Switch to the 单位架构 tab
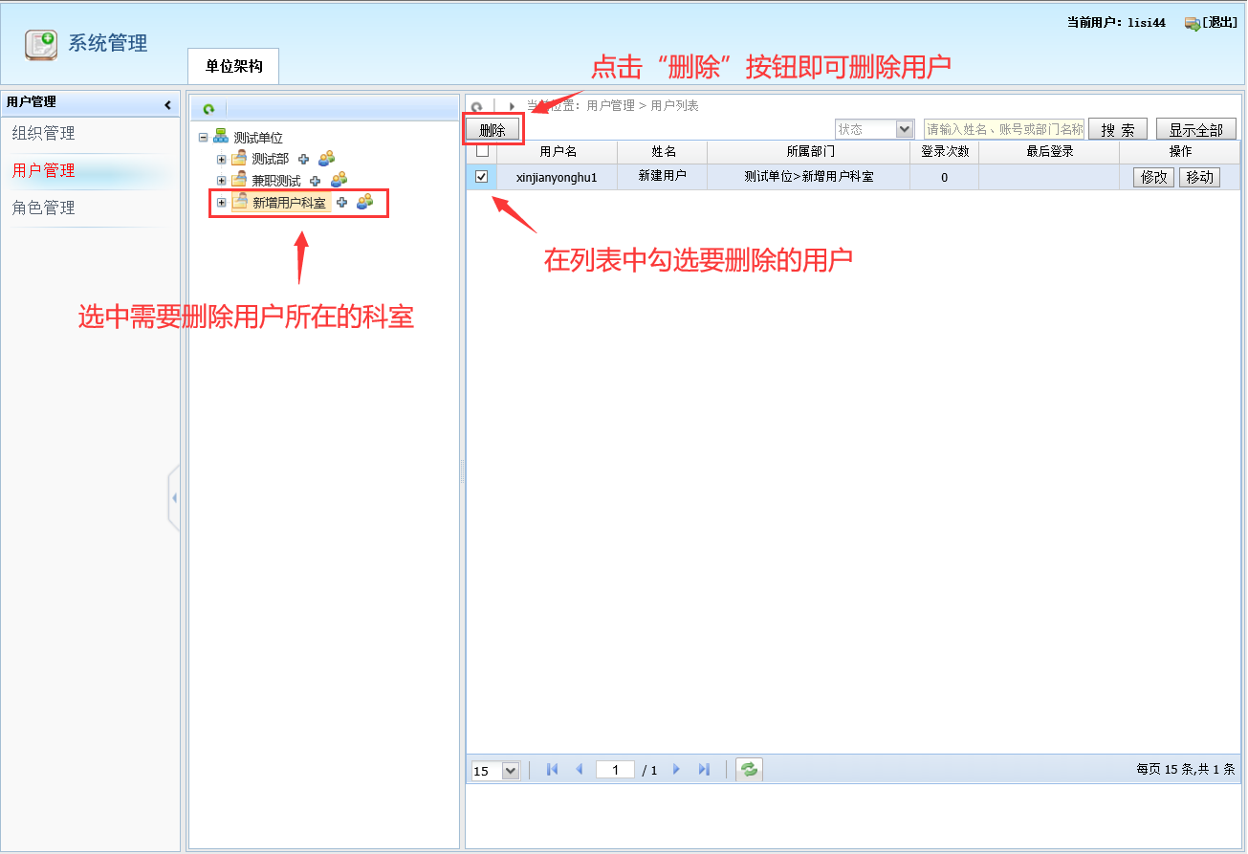This screenshot has height=854, width=1248. coord(233,66)
